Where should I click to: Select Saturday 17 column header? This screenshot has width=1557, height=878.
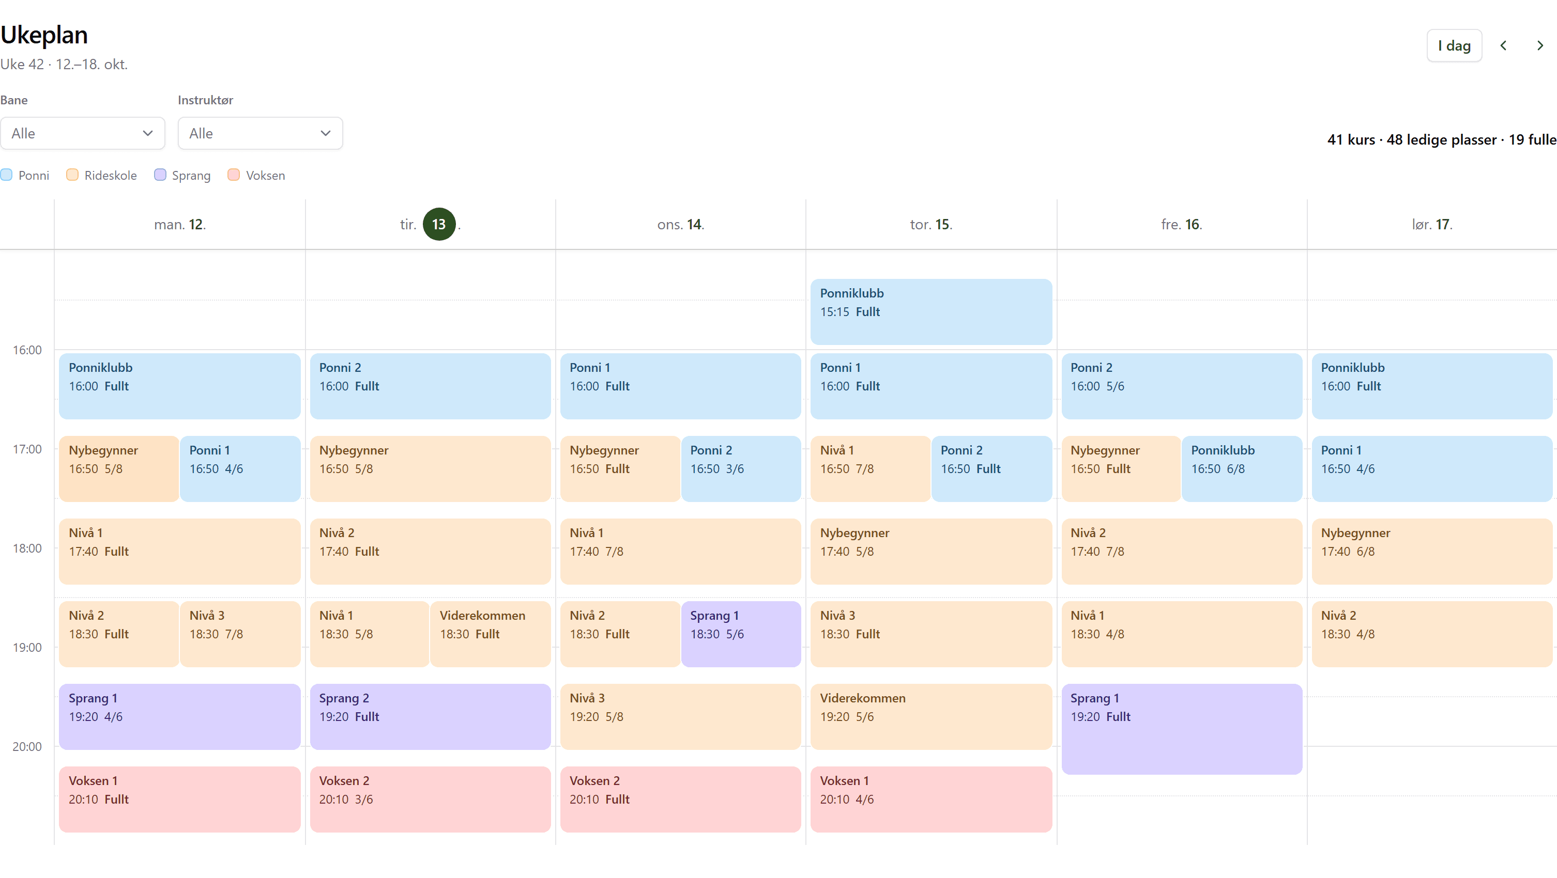tap(1432, 225)
